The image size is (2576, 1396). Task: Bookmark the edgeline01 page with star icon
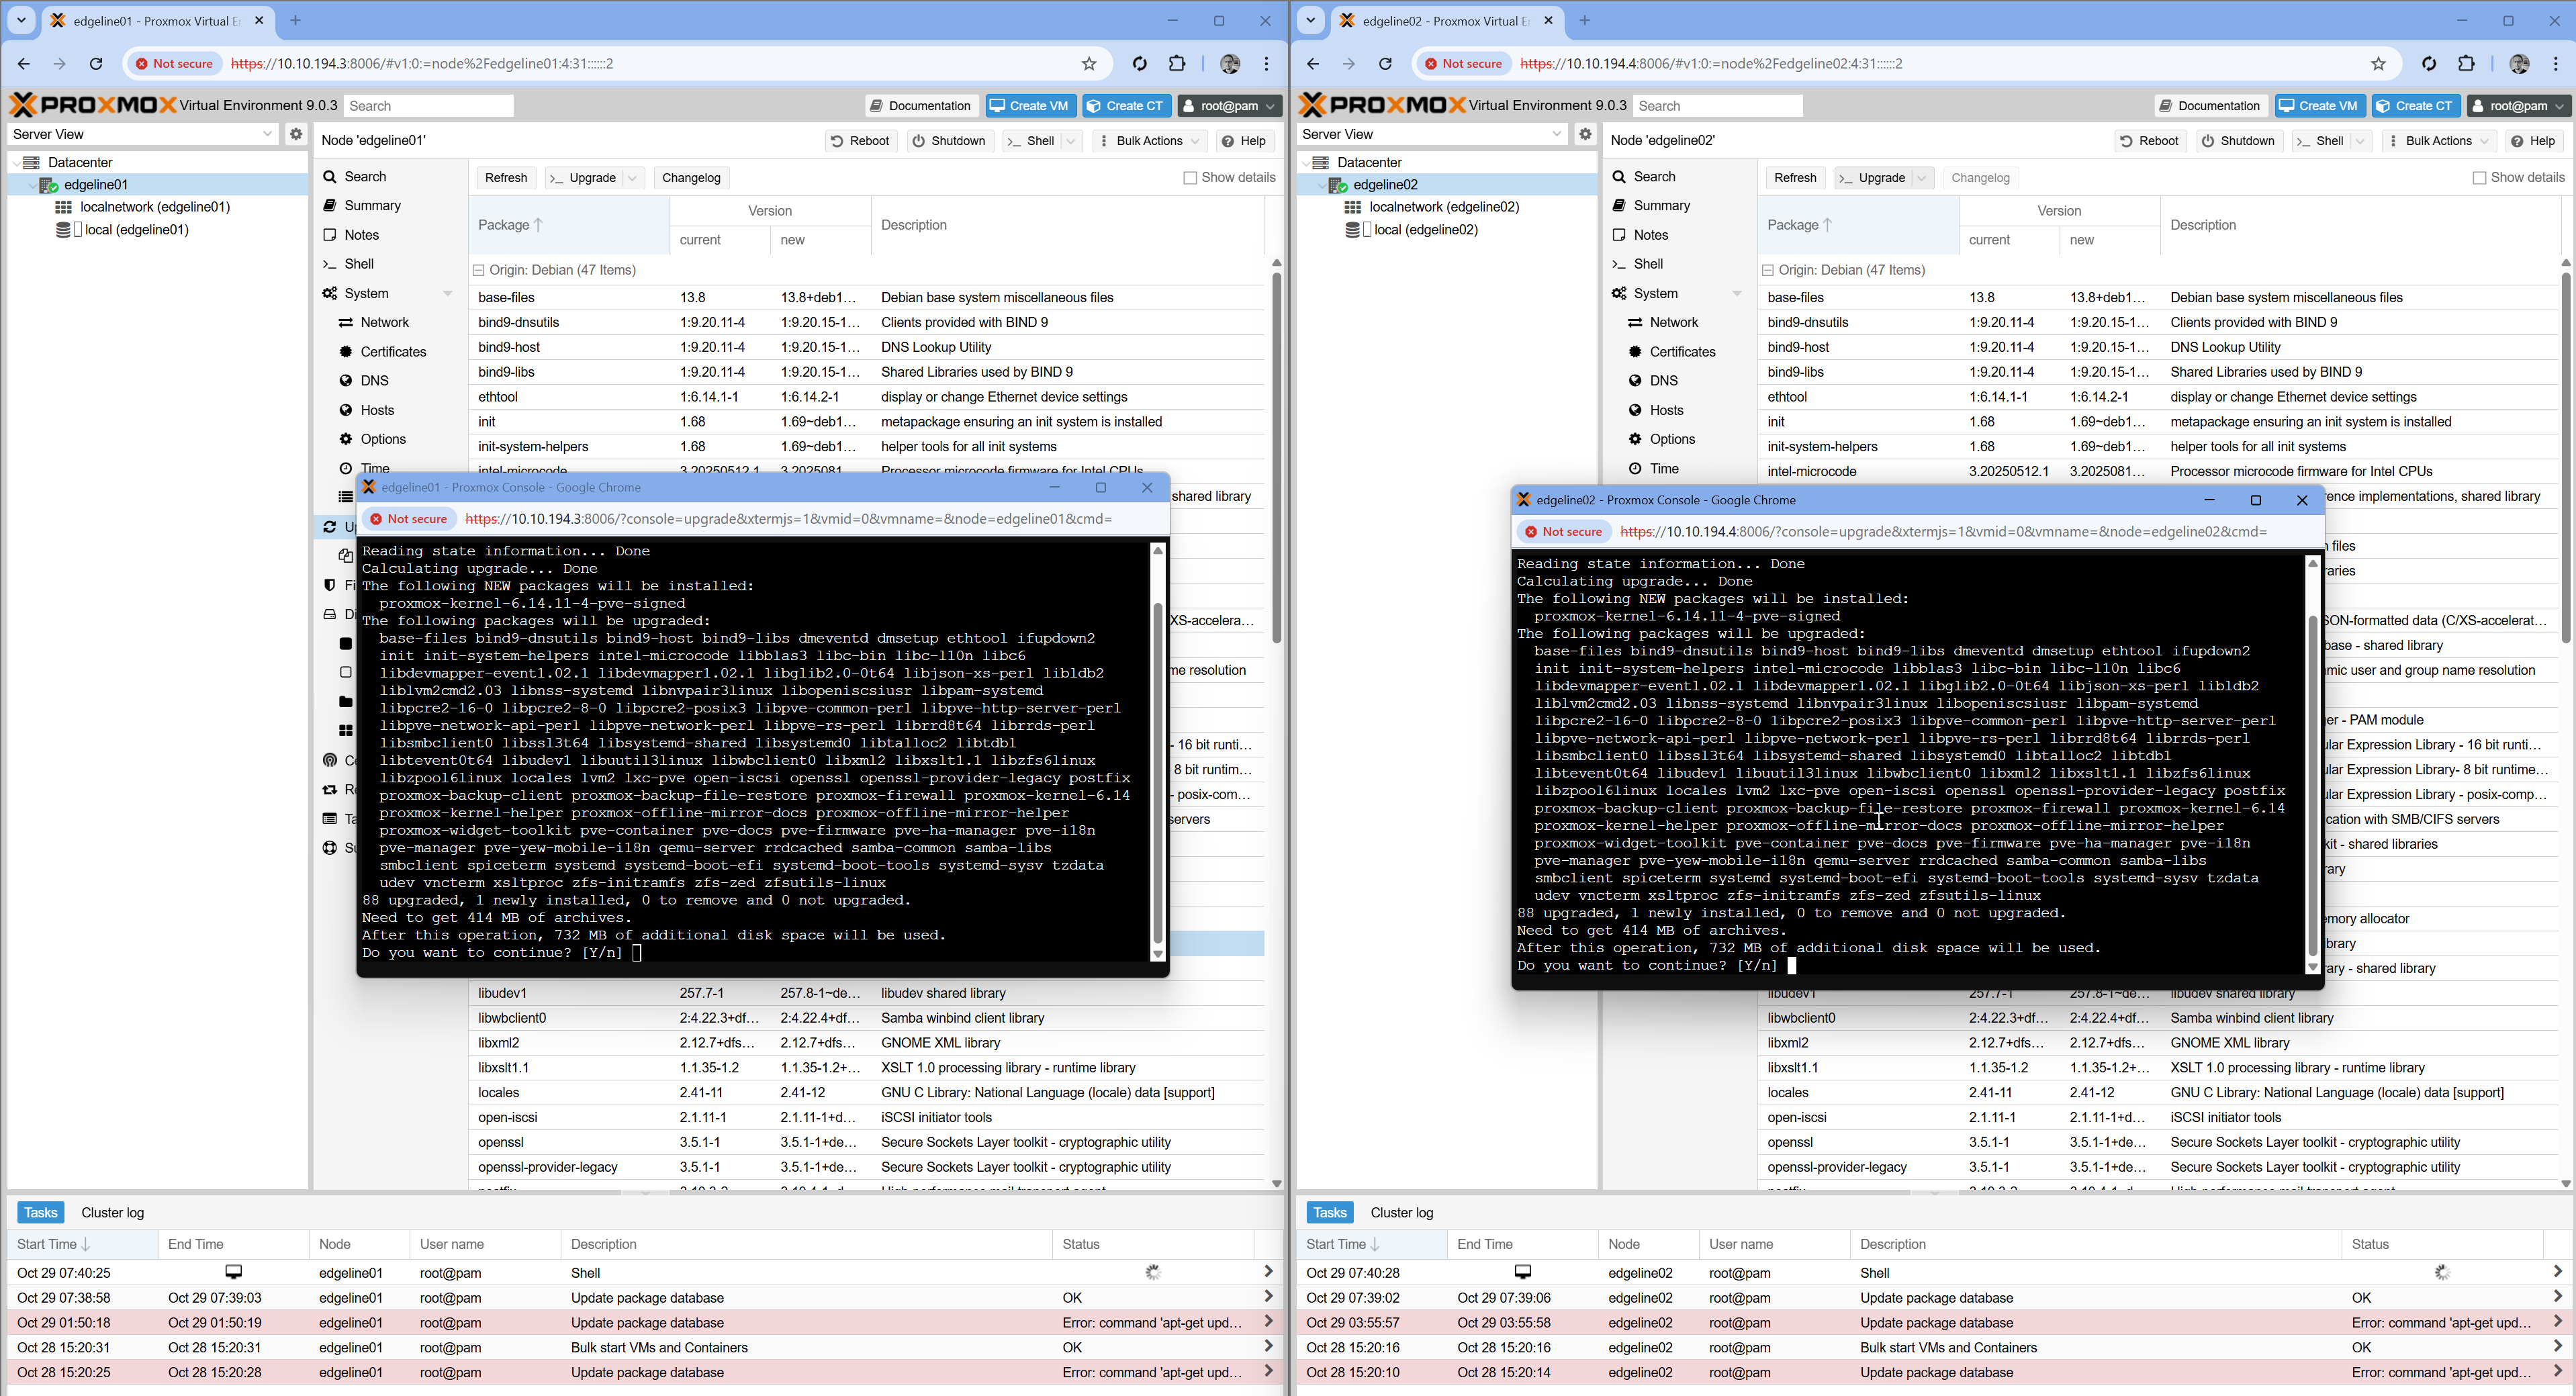click(1089, 64)
